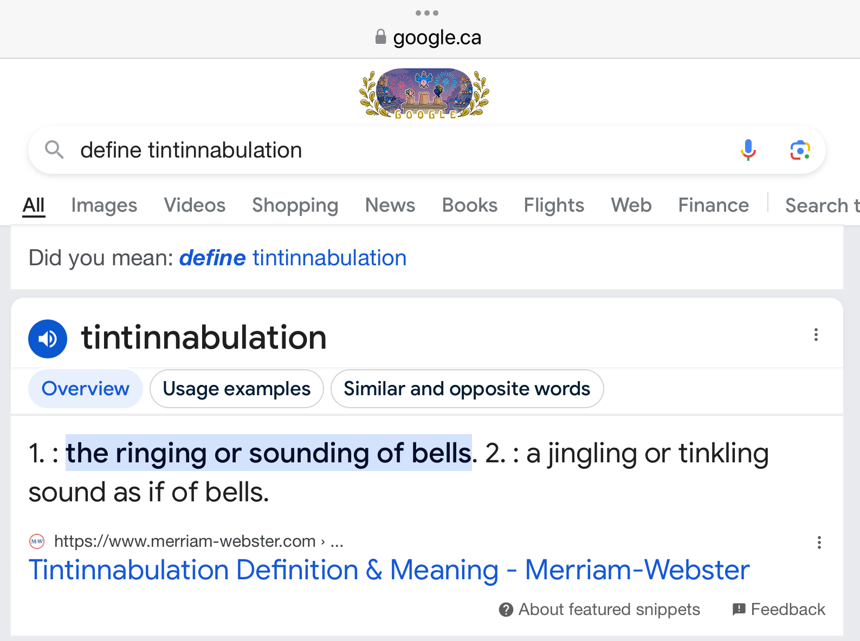Go to the Videos results tab
Viewport: 860px width, 641px height.
(x=195, y=205)
